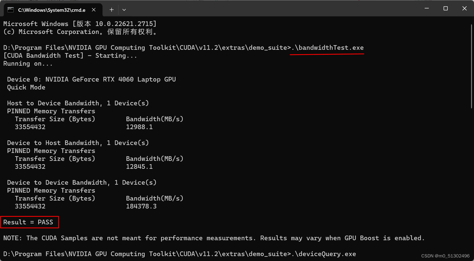Click the boxed Result = PASS text
This screenshot has width=474, height=261.
tap(28, 222)
